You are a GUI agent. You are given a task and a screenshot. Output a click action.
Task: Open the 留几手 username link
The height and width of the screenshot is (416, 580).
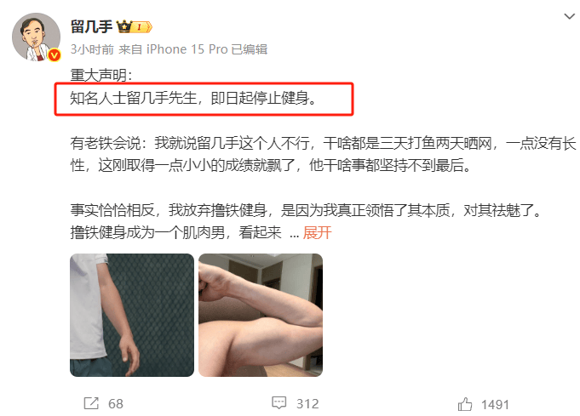coord(91,27)
